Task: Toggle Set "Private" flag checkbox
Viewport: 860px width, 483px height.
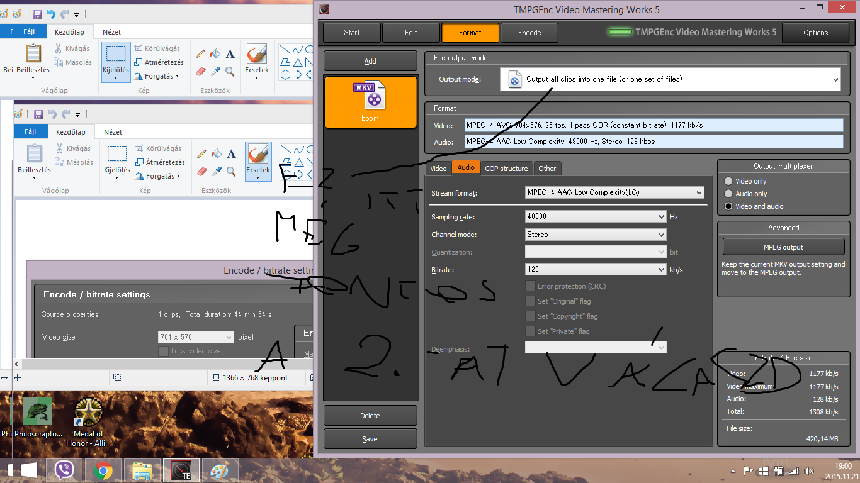Action: coord(530,331)
